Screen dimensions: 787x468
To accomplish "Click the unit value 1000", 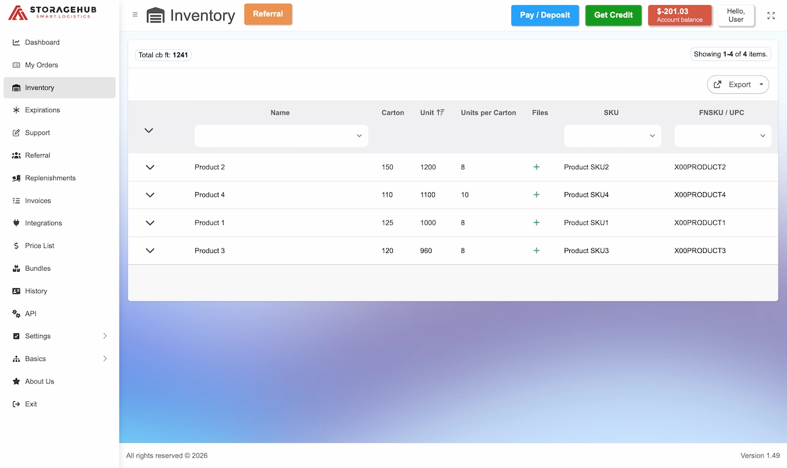I will 428,223.
